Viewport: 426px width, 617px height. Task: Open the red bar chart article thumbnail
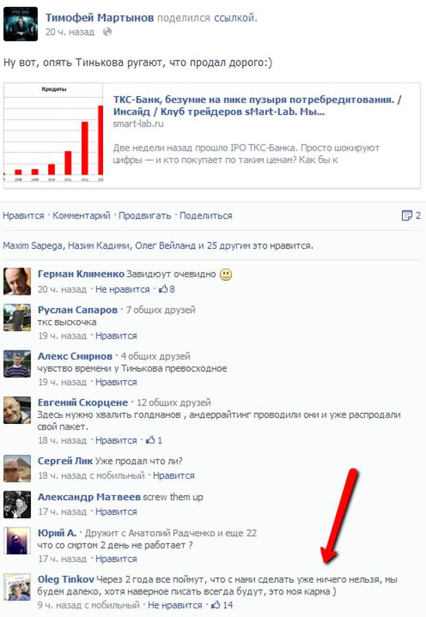coord(54,133)
